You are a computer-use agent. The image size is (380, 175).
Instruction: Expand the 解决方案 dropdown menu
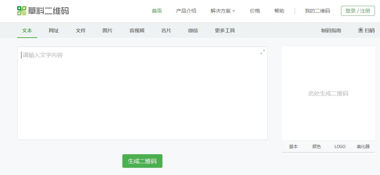[x=223, y=11]
